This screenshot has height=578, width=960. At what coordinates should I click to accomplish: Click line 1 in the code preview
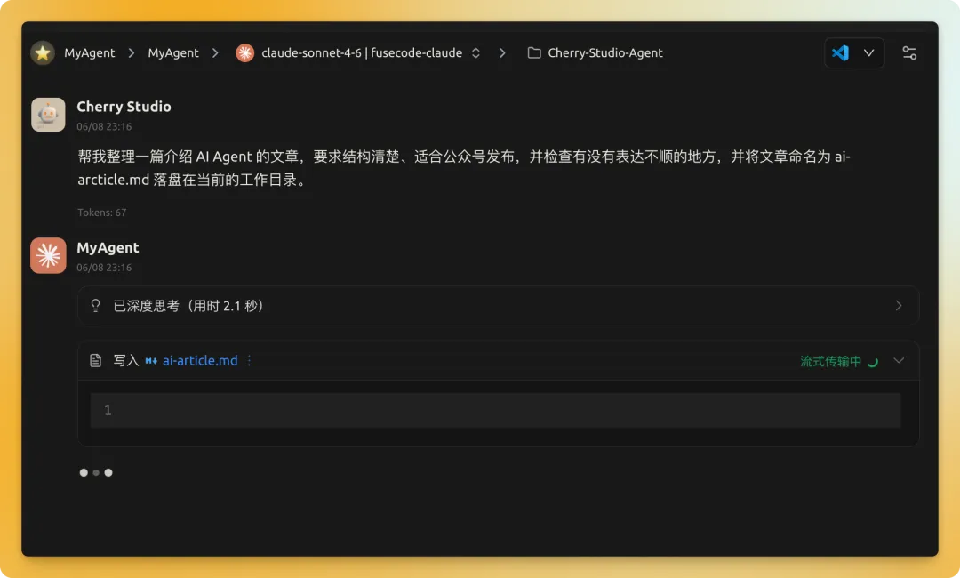click(495, 410)
